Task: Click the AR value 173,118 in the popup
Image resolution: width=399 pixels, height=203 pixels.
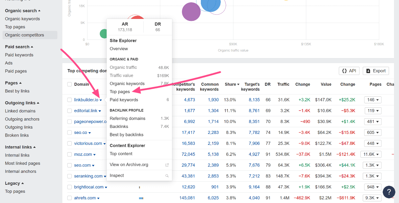Action: pyautogui.click(x=125, y=30)
